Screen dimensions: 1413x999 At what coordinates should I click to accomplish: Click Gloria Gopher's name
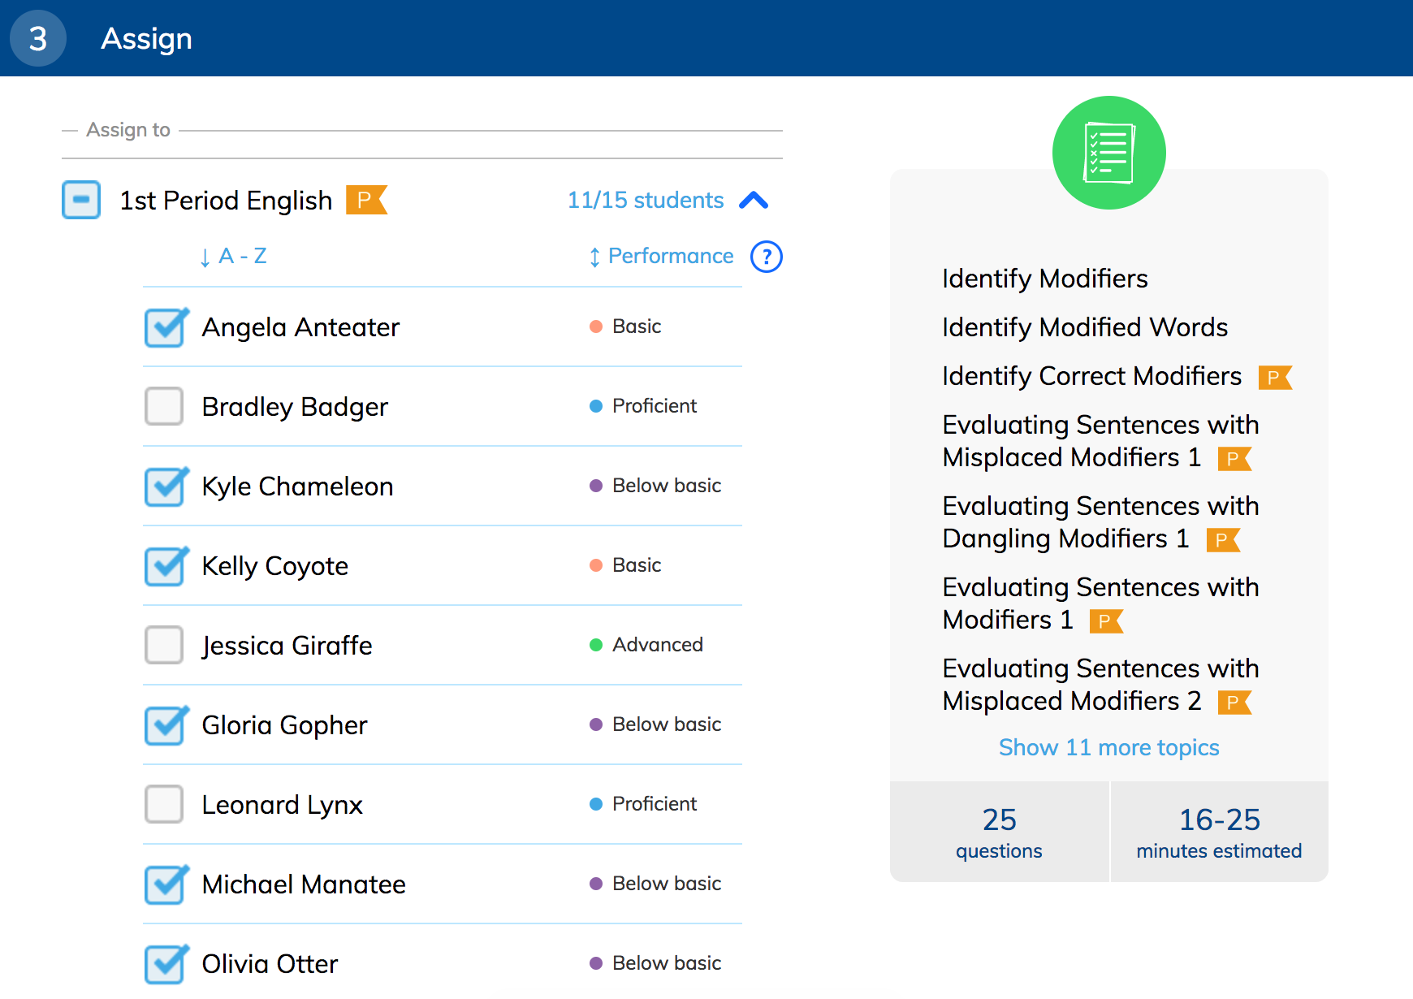coord(284,725)
